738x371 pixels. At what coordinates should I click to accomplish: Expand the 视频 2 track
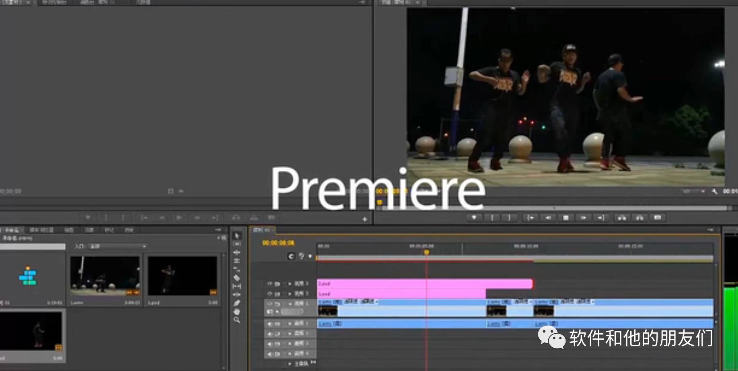289,293
